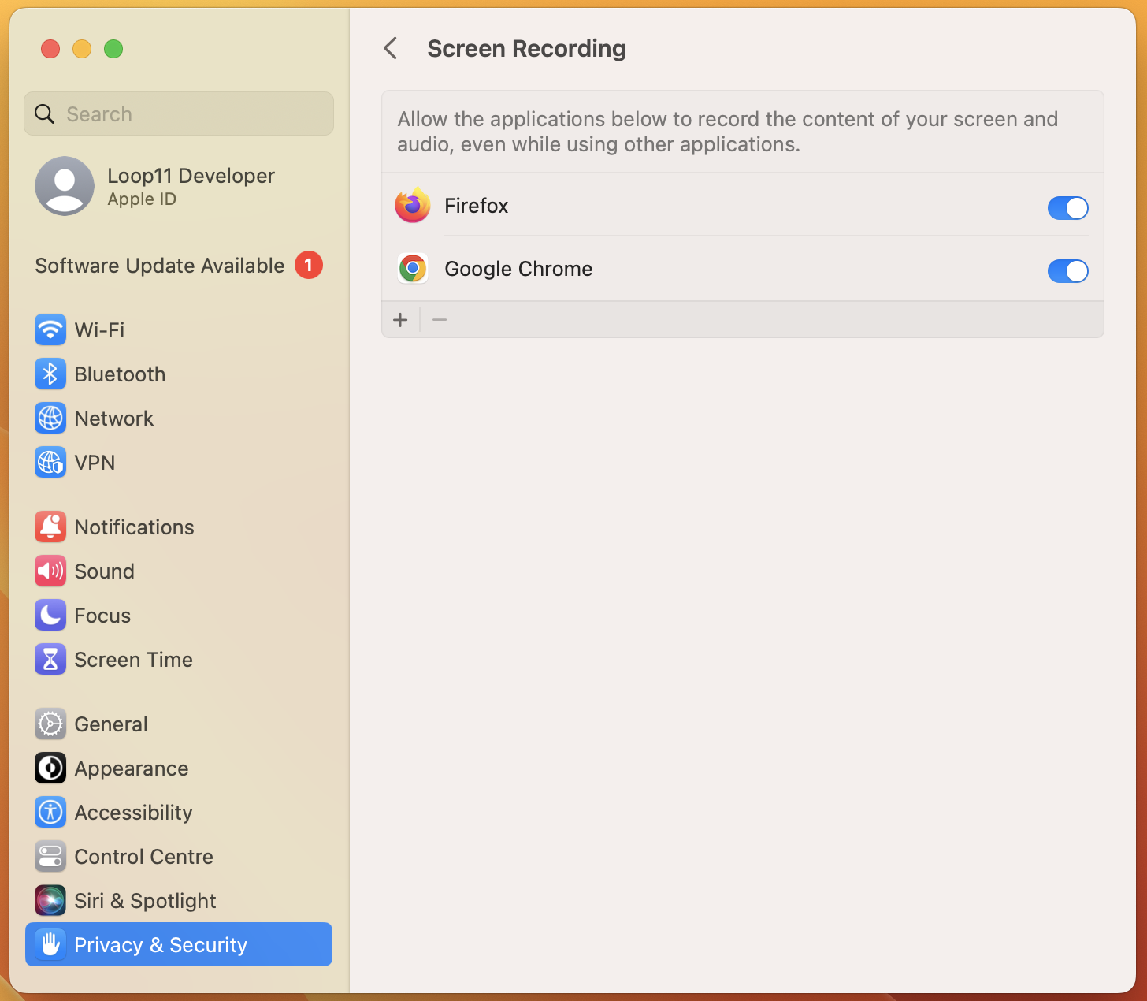Click the Wi-Fi icon in sidebar
The height and width of the screenshot is (1001, 1147).
click(50, 329)
